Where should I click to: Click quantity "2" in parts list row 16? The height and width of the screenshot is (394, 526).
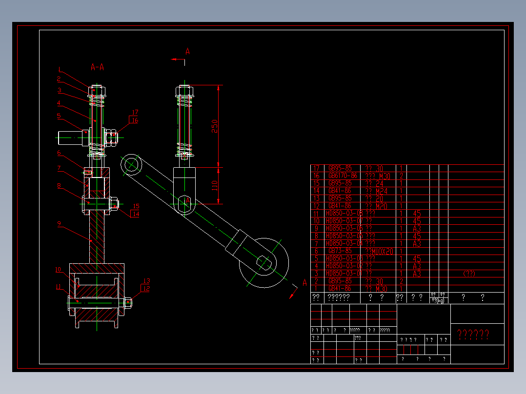401,176
